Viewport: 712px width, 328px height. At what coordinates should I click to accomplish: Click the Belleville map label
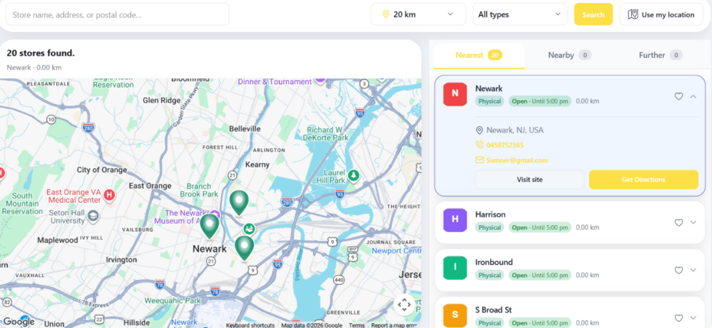[x=245, y=129]
